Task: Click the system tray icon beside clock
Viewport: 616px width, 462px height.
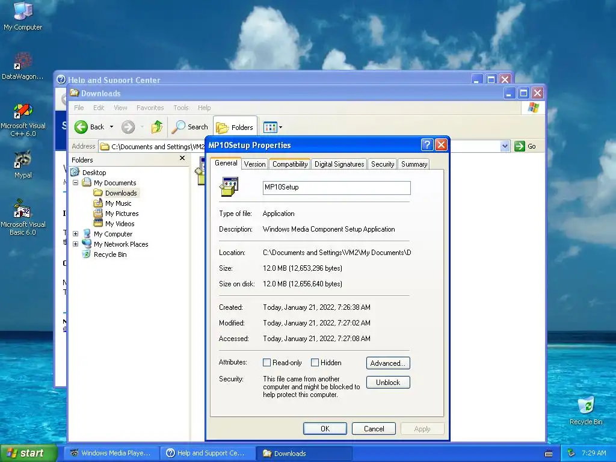Action: click(x=571, y=453)
